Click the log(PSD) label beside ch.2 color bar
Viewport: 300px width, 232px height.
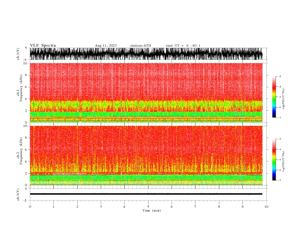tap(284, 161)
